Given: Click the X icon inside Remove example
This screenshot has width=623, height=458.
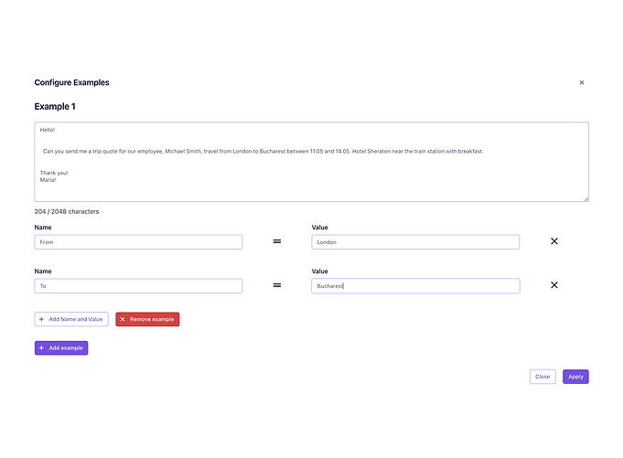Looking at the screenshot, I should (123, 319).
